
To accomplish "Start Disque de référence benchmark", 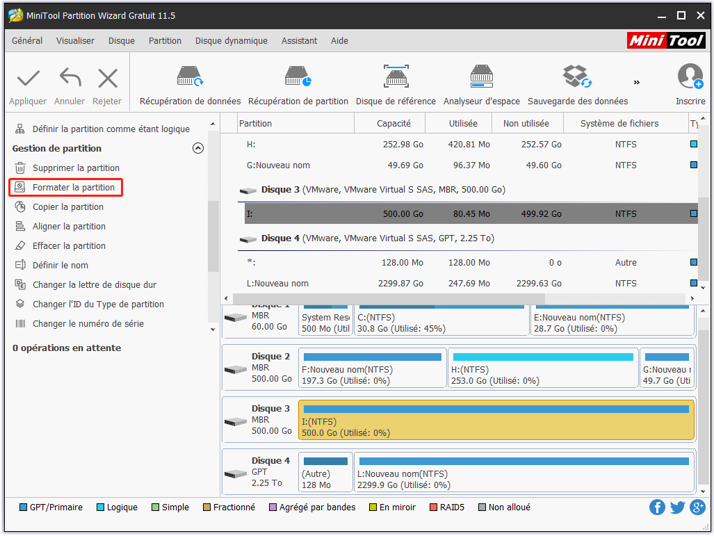I will point(396,86).
